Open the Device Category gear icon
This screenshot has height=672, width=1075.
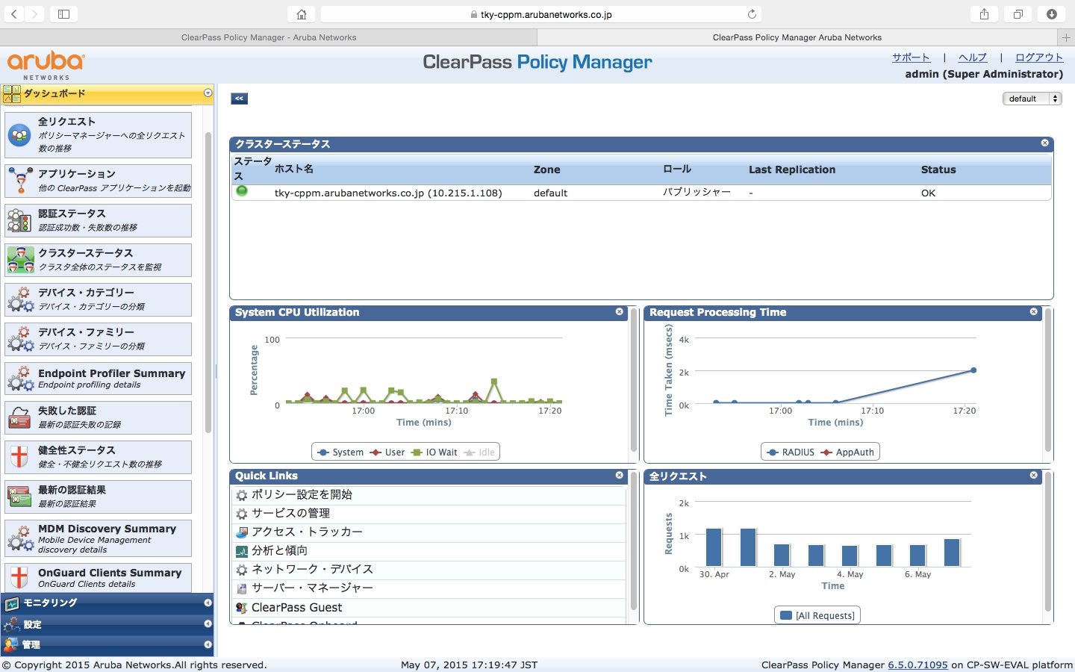pyautogui.click(x=20, y=299)
